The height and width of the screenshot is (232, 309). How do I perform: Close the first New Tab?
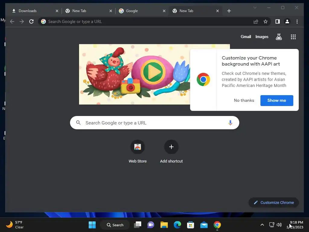(x=110, y=11)
